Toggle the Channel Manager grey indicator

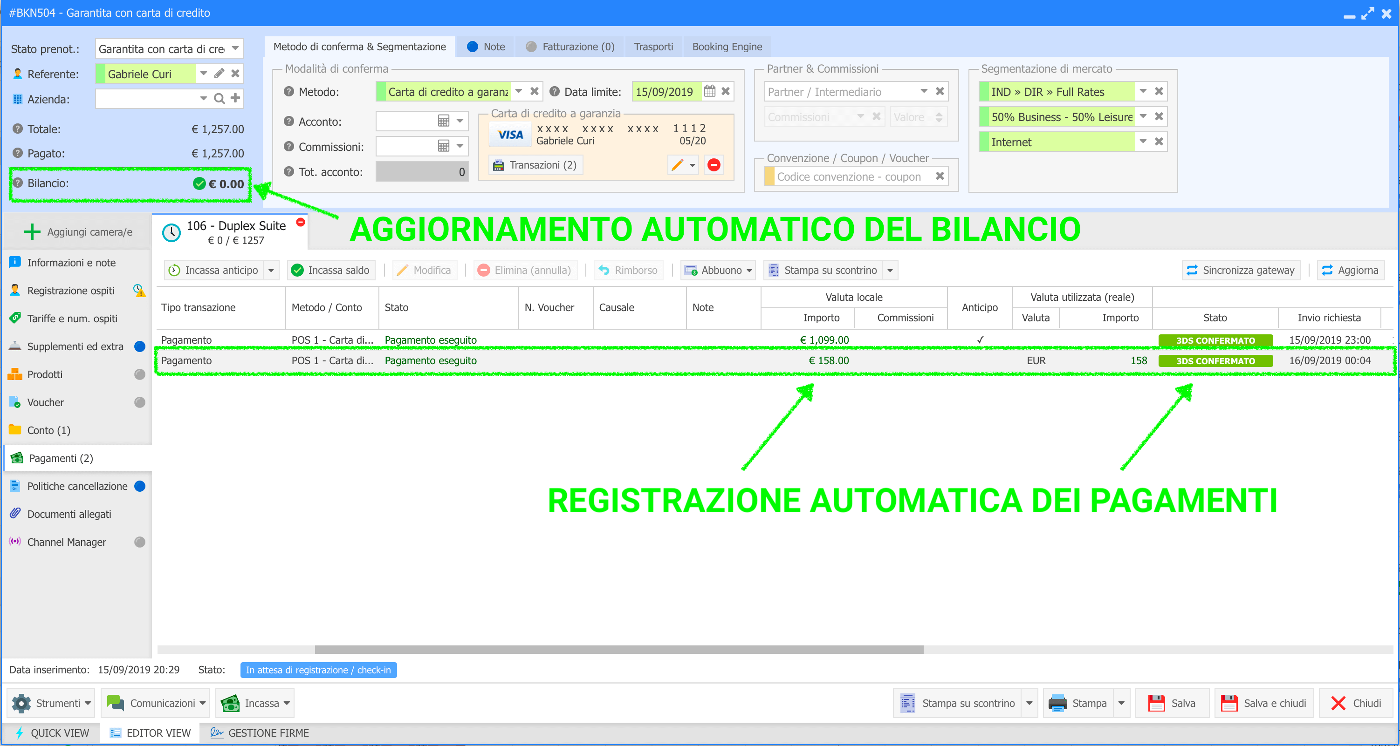[140, 542]
